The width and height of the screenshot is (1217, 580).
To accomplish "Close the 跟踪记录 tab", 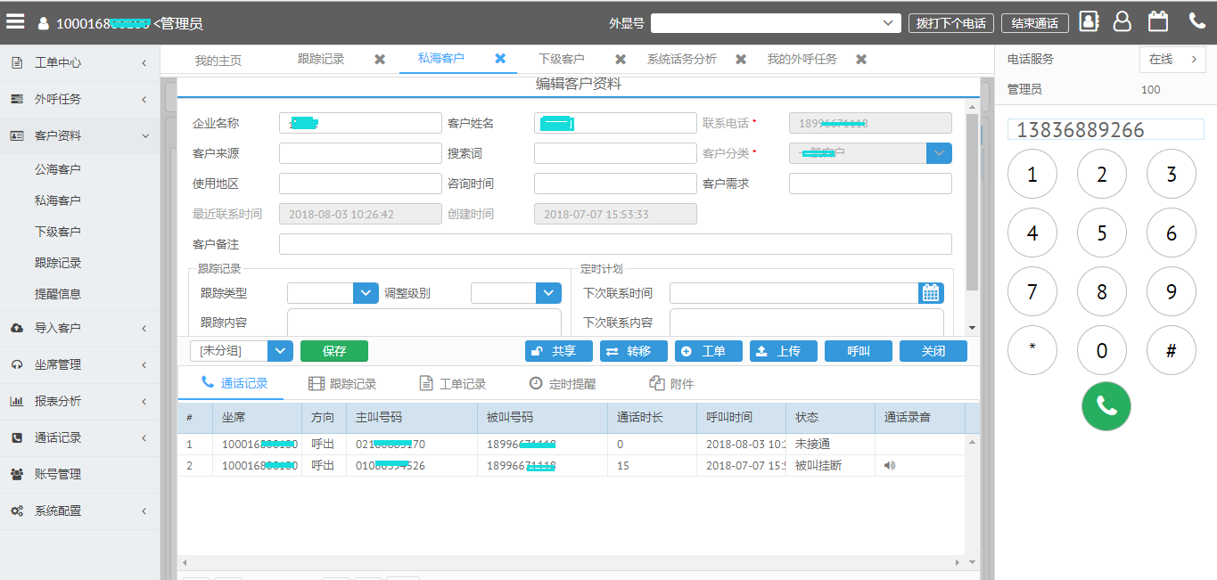I will [380, 60].
